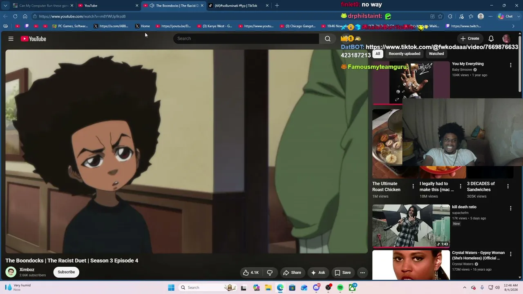Open Spotify from the taskbar
Viewport: 523px width, 294px height.
tap(340, 287)
